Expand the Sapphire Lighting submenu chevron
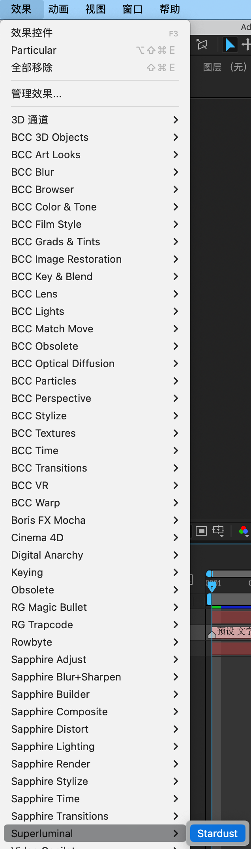 click(176, 747)
